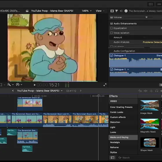The height and width of the screenshot is (162, 162).
Task: Click the Problems Detected analysis status
Action: 152,42
